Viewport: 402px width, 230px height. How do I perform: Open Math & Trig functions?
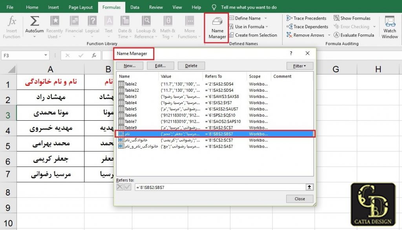pyautogui.click(x=168, y=27)
